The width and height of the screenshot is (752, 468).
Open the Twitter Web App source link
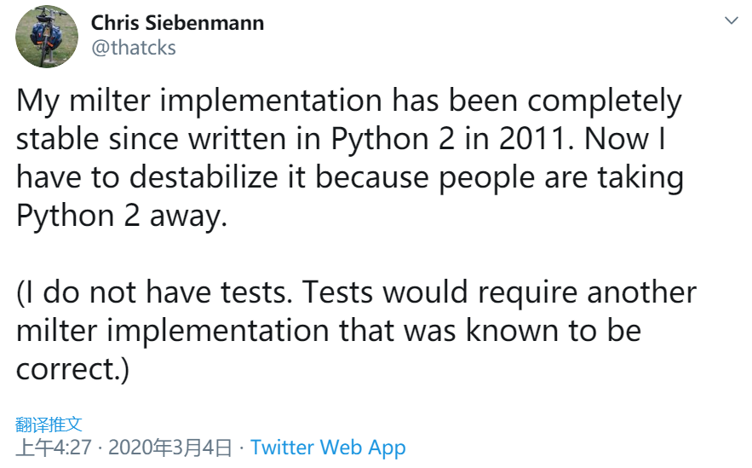[x=328, y=448]
